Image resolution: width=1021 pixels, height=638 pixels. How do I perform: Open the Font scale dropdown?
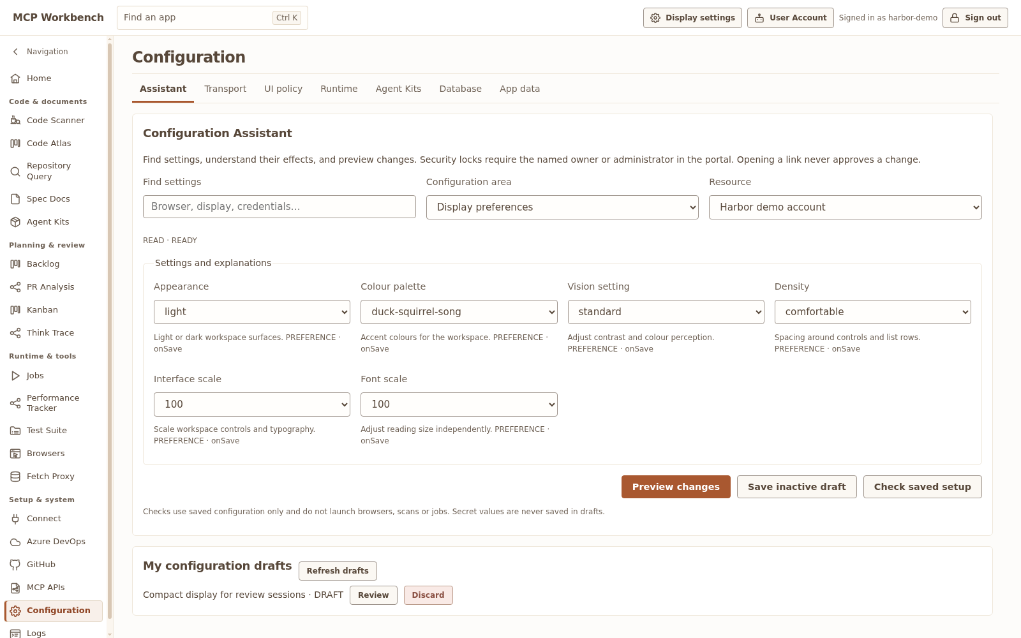click(x=459, y=404)
